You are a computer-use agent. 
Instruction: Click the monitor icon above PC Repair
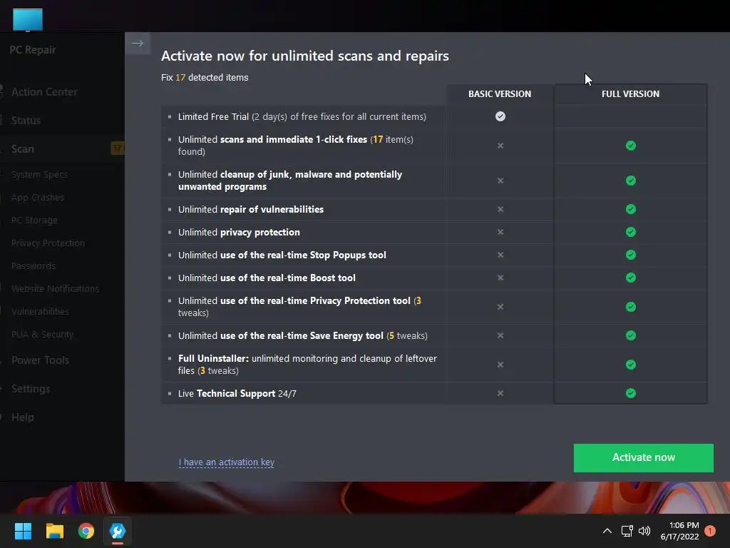[x=28, y=19]
